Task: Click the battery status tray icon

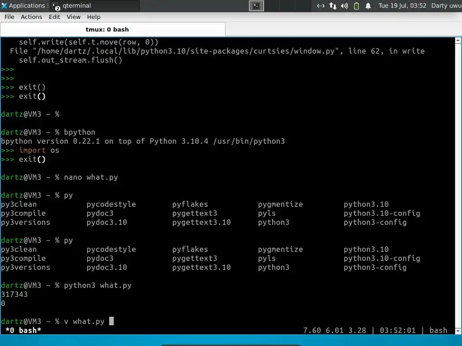Action: click(x=356, y=6)
